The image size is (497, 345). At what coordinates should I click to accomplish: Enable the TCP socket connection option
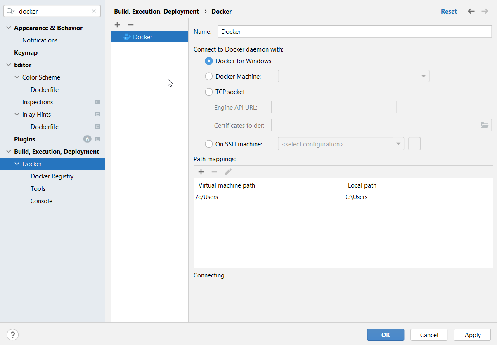tap(209, 92)
